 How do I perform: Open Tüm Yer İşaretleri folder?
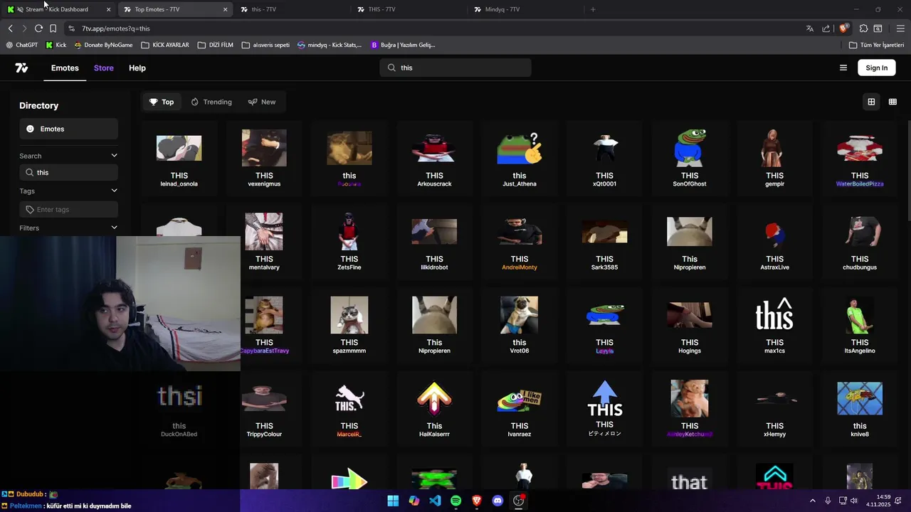[876, 45]
